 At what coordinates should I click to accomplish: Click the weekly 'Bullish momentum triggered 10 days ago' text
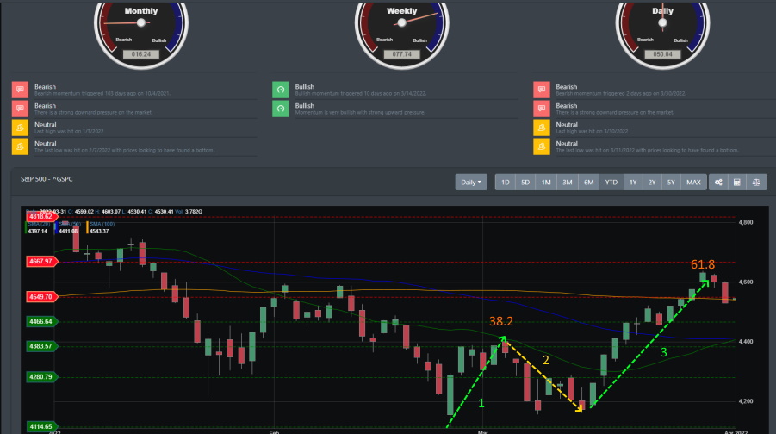click(361, 94)
